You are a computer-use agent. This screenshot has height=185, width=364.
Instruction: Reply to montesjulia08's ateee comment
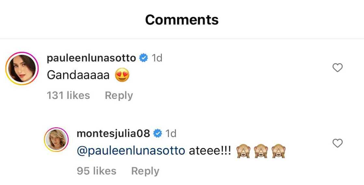[x=145, y=171]
